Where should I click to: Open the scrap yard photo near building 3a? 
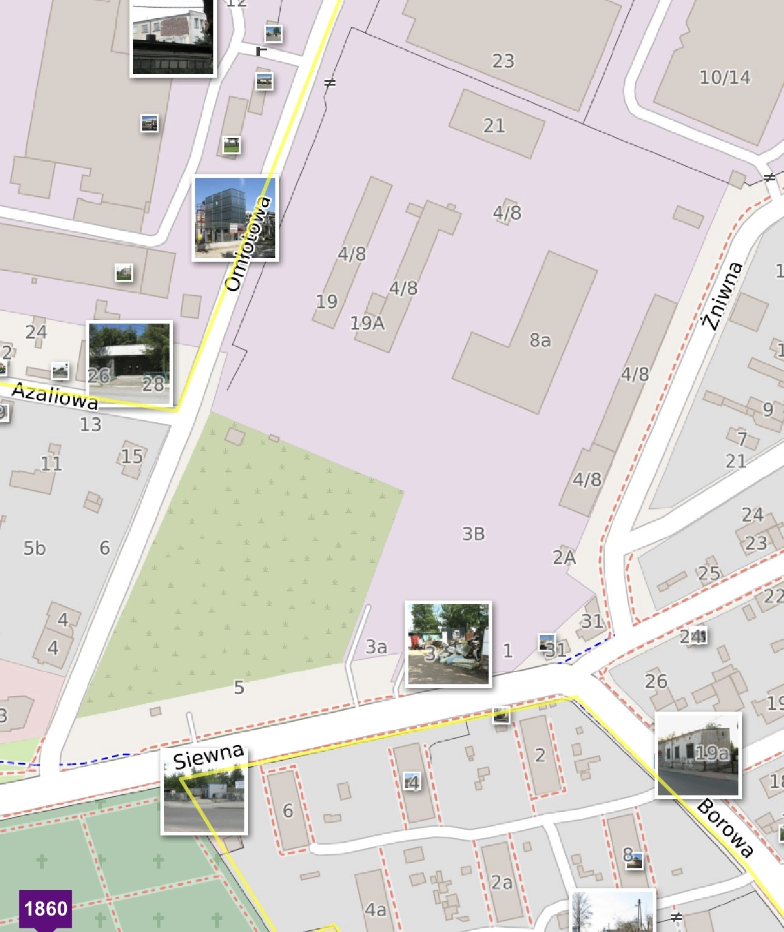[x=449, y=644]
